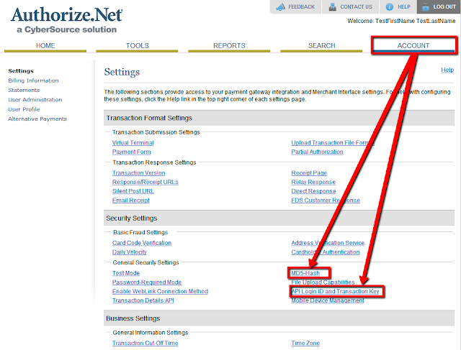Screen dimensions: 461x350
Task: Open Card Code Verification link
Action: pyautogui.click(x=142, y=243)
